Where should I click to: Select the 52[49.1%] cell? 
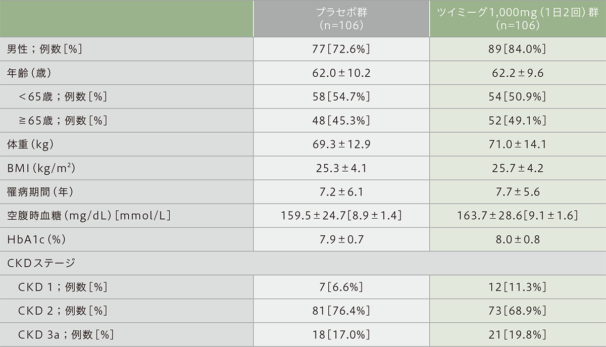518,120
